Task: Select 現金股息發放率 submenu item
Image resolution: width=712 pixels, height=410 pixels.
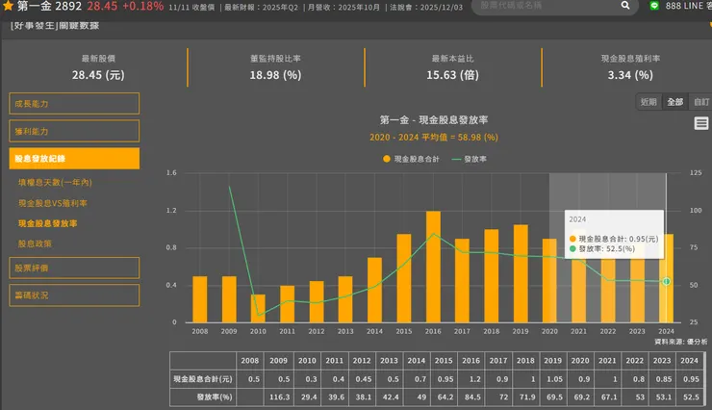Action: pyautogui.click(x=48, y=223)
